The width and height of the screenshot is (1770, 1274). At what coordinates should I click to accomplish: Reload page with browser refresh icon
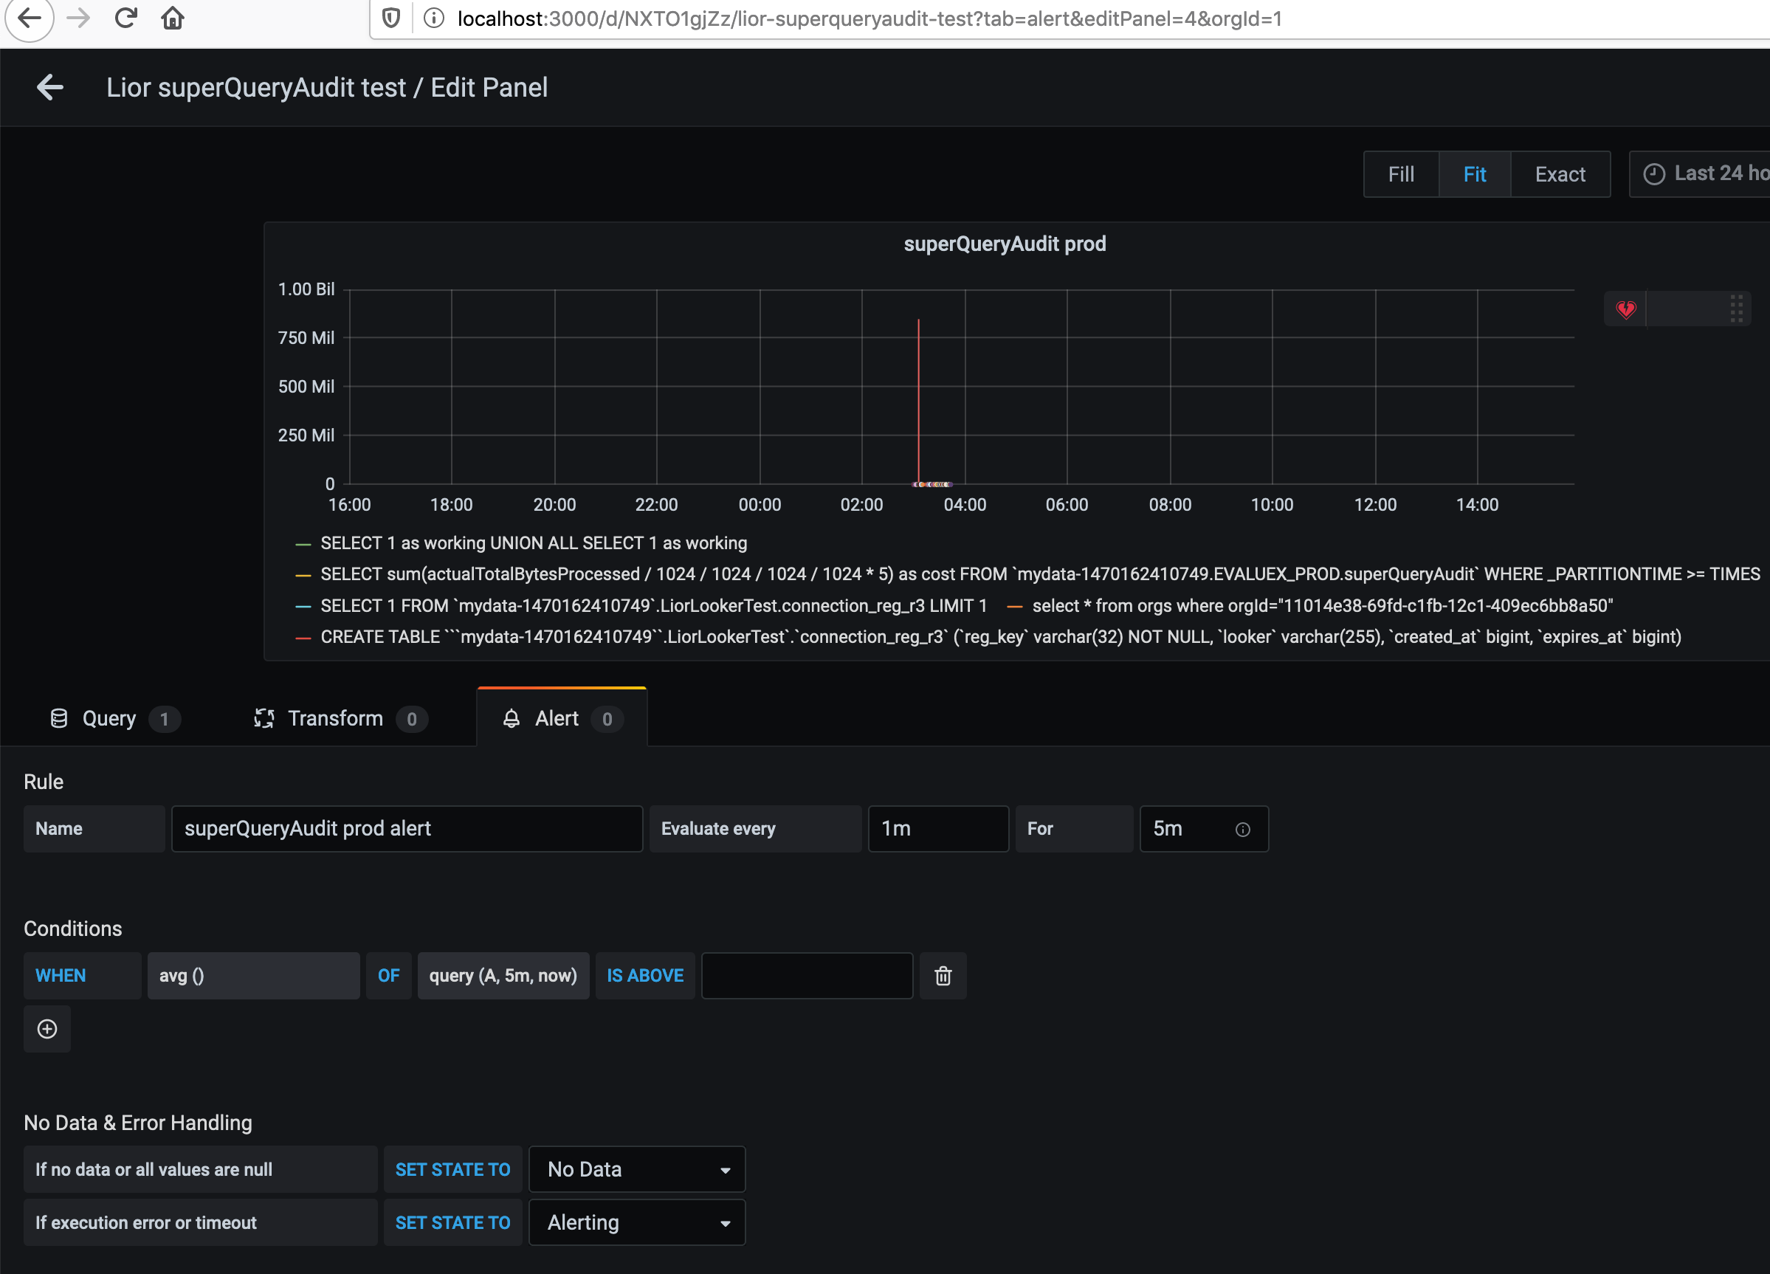tap(125, 18)
